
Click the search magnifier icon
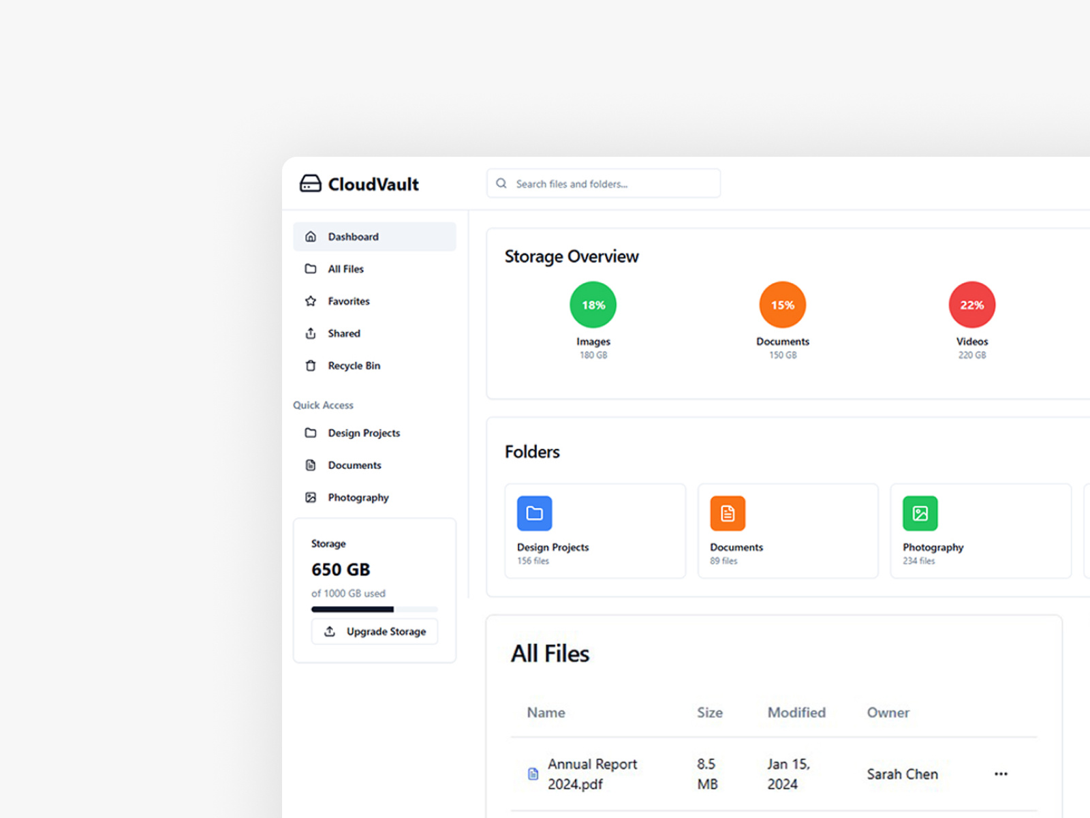pyautogui.click(x=501, y=183)
